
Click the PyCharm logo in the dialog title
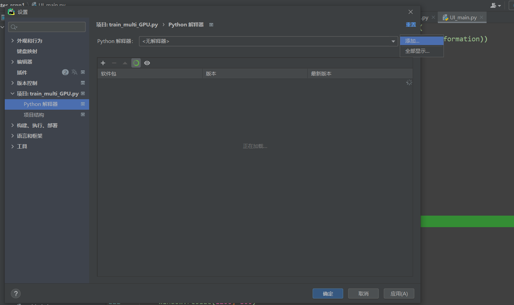11,12
